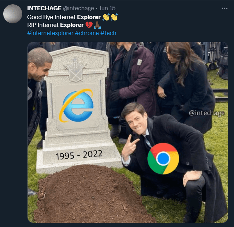Open the tweet's more options menu
Screen dimensions: 234x227
(224, 8)
